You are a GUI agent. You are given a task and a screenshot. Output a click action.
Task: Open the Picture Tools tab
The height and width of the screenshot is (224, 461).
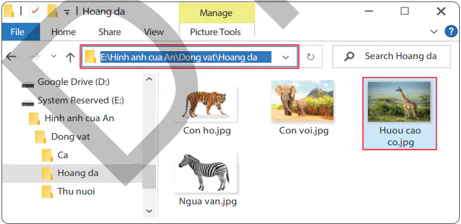[x=216, y=32]
